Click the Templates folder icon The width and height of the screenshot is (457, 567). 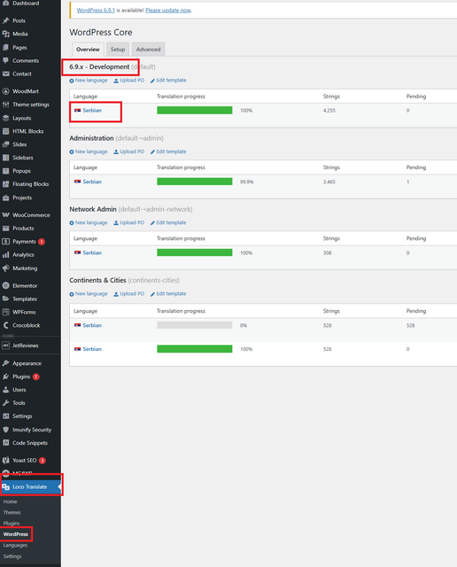[6, 299]
